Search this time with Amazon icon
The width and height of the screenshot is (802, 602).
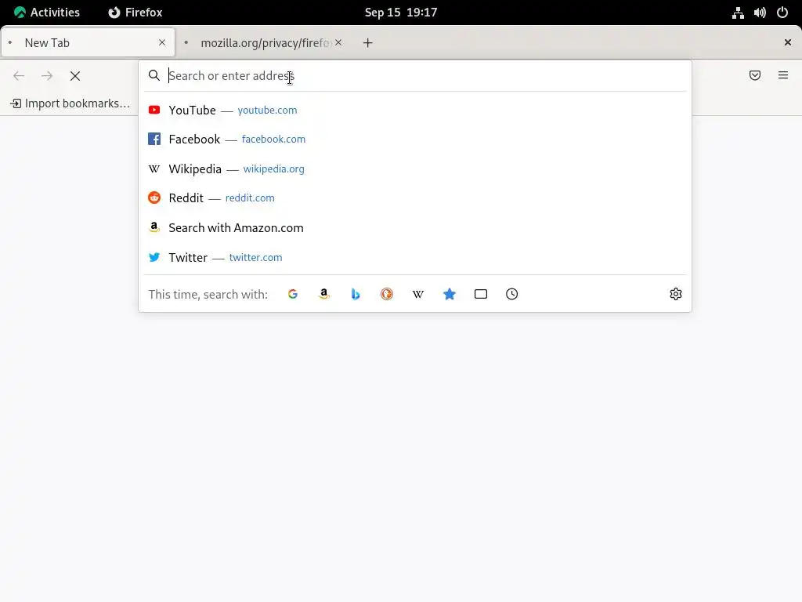point(323,294)
